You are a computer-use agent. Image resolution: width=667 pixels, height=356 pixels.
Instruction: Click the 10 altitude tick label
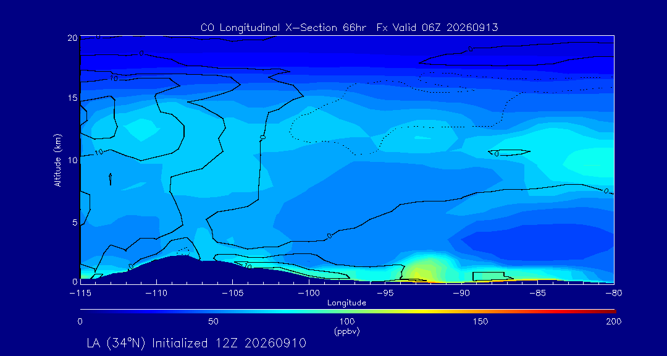click(x=72, y=159)
